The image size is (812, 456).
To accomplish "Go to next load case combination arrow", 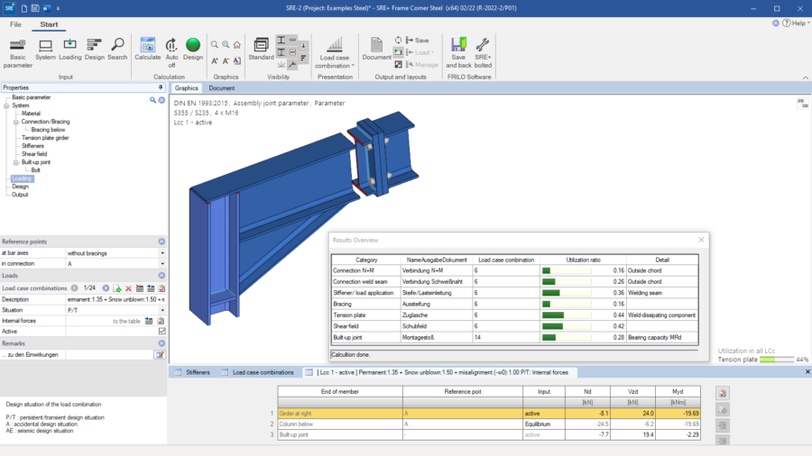I will coord(106,287).
